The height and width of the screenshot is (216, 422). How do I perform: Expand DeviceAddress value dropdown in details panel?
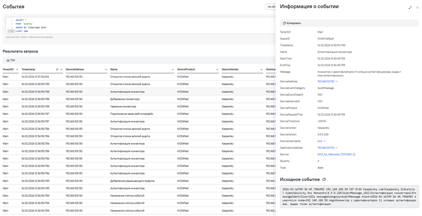(x=337, y=81)
